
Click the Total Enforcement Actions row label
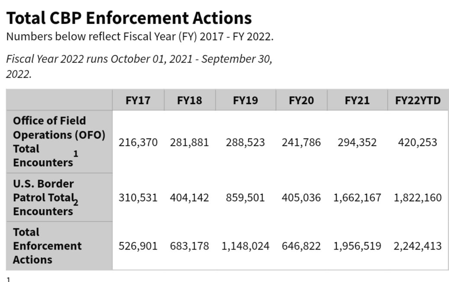pyautogui.click(x=47, y=246)
